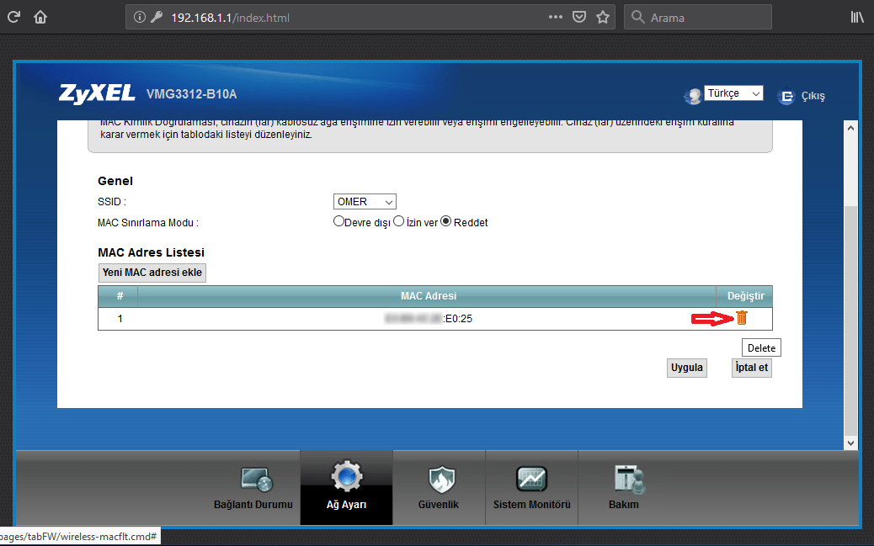Click the ZyXEL logo
This screenshot has width=874, height=546.
(97, 93)
